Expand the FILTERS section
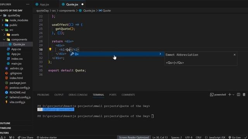This screenshot has width=248, height=139. pyautogui.click(x=4, y=133)
